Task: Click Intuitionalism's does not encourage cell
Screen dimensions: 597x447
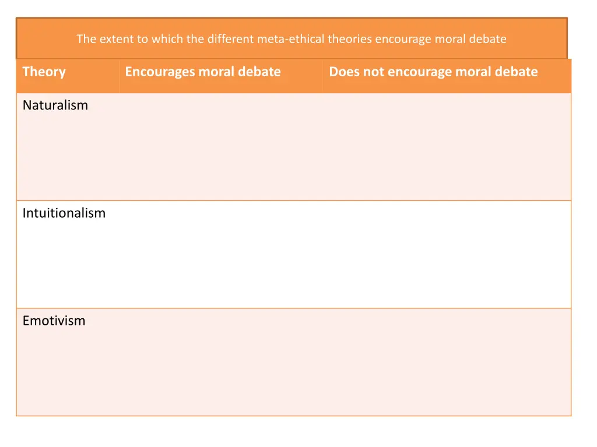Action: pos(447,254)
